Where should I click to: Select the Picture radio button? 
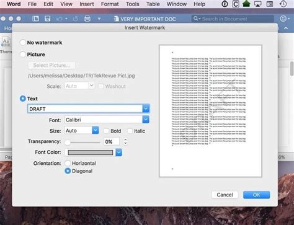coord(23,55)
